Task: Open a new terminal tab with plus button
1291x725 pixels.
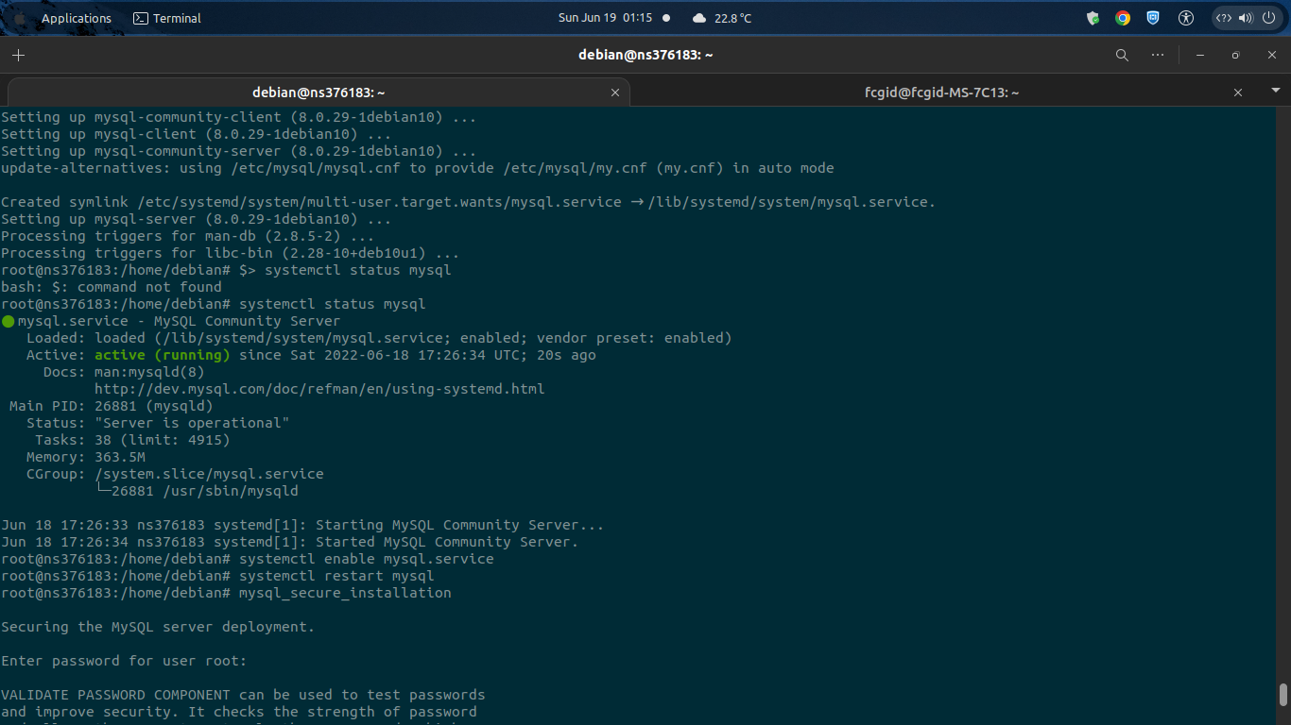Action: point(18,55)
